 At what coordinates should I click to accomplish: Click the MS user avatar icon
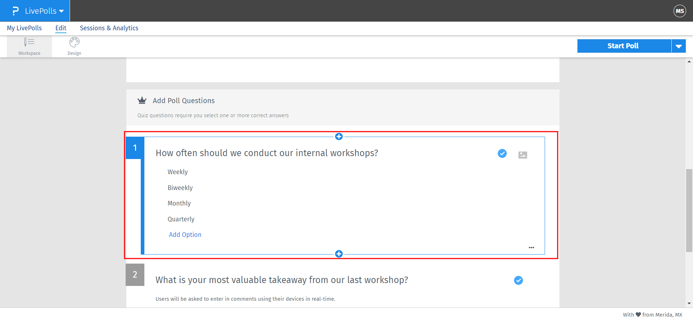[x=680, y=11]
